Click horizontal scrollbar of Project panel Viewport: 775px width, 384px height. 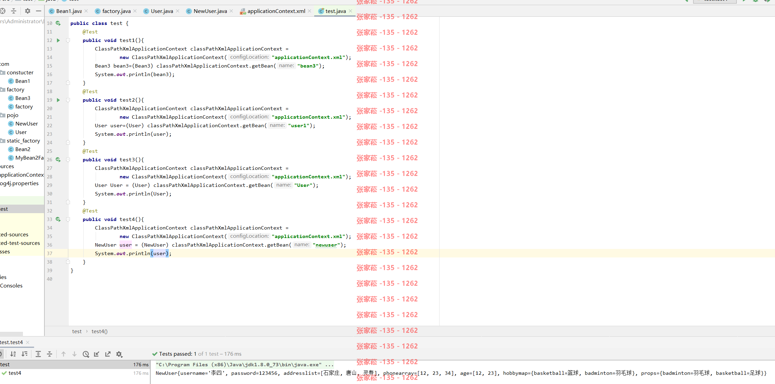(11, 334)
